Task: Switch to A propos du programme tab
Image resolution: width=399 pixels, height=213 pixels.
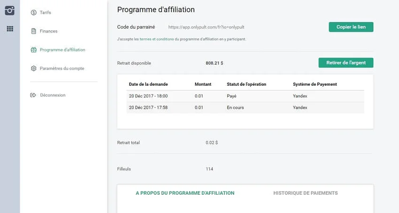Action: [x=185, y=193]
